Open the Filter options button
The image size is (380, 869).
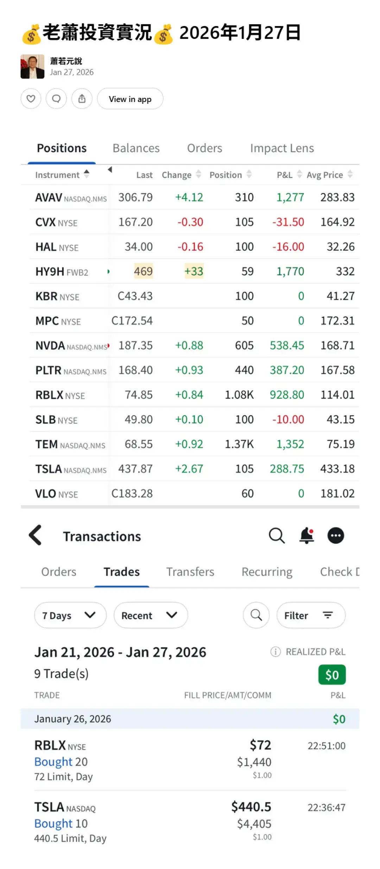click(x=311, y=615)
